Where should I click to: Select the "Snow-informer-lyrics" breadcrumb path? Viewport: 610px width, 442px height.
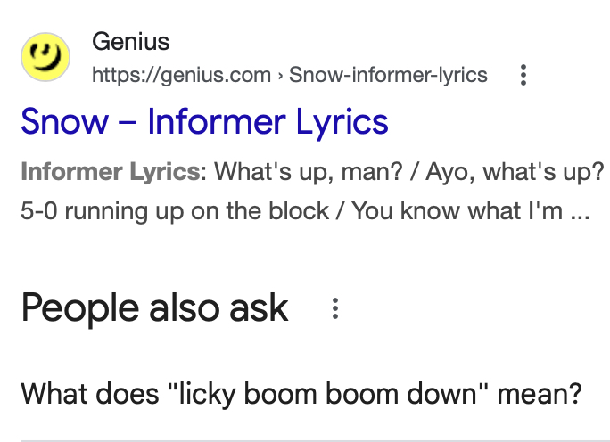tap(388, 75)
